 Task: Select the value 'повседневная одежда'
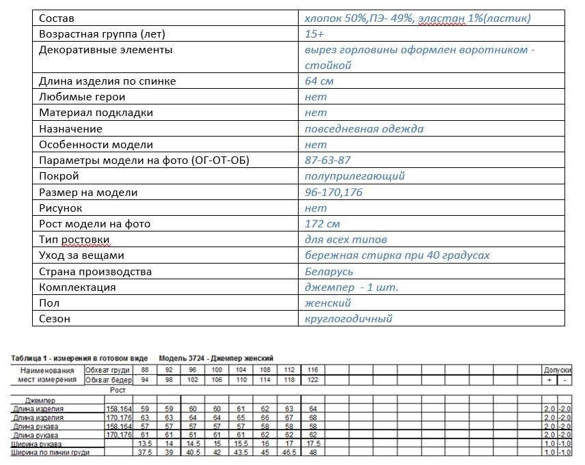[364, 129]
